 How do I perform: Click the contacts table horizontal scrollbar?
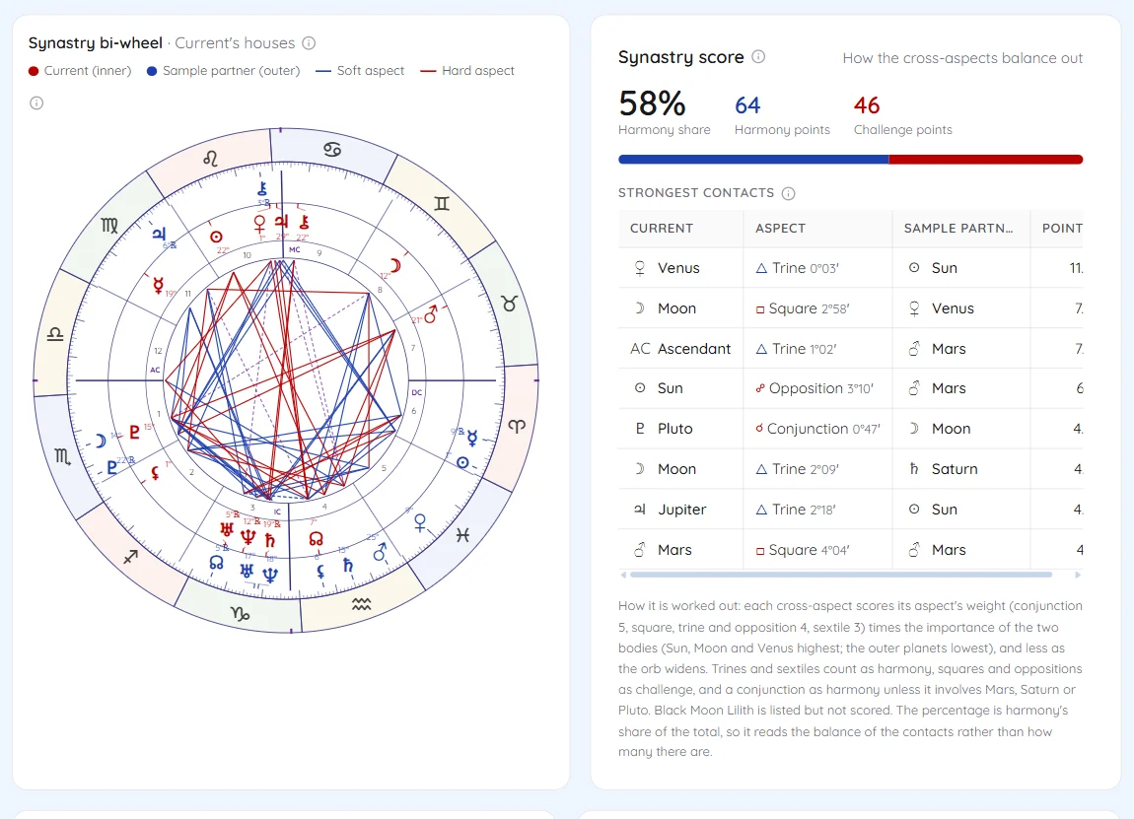[840, 575]
